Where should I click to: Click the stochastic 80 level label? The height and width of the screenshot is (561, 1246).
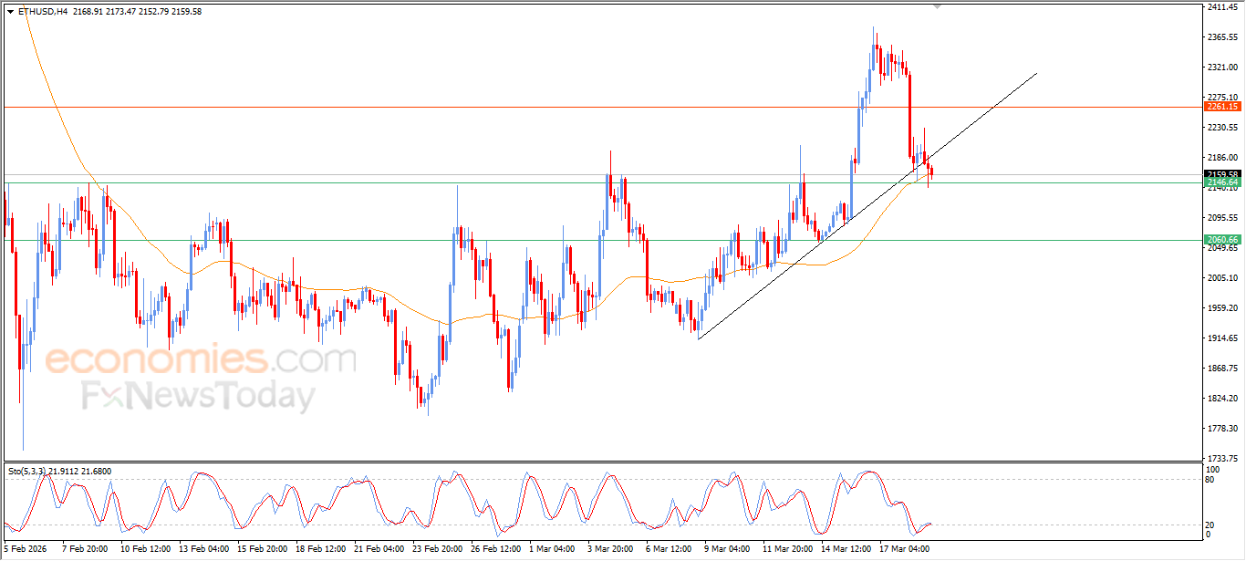[x=1210, y=480]
